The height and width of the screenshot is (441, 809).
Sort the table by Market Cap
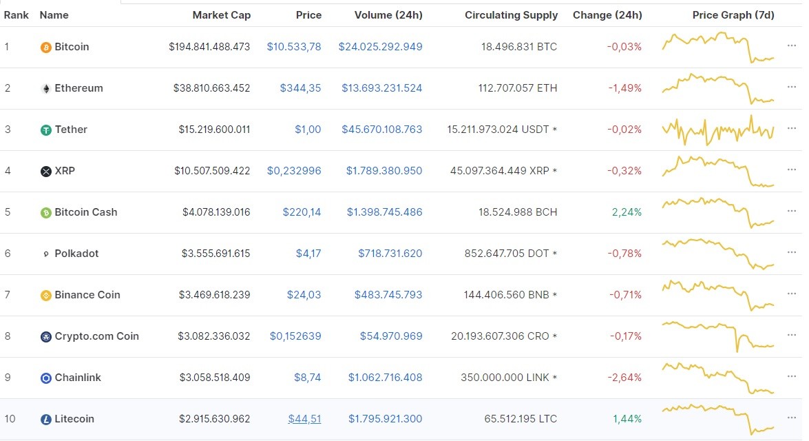[222, 14]
